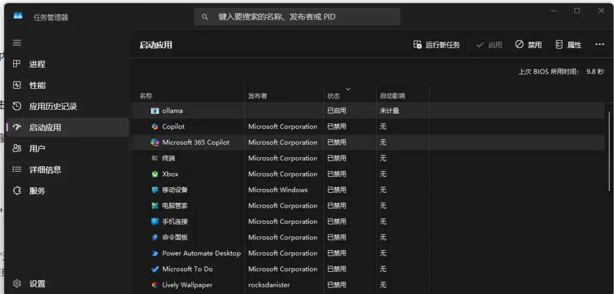The height and width of the screenshot is (294, 614).
Task: Open 应用历史记录 (App history) page
Action: coord(67,106)
